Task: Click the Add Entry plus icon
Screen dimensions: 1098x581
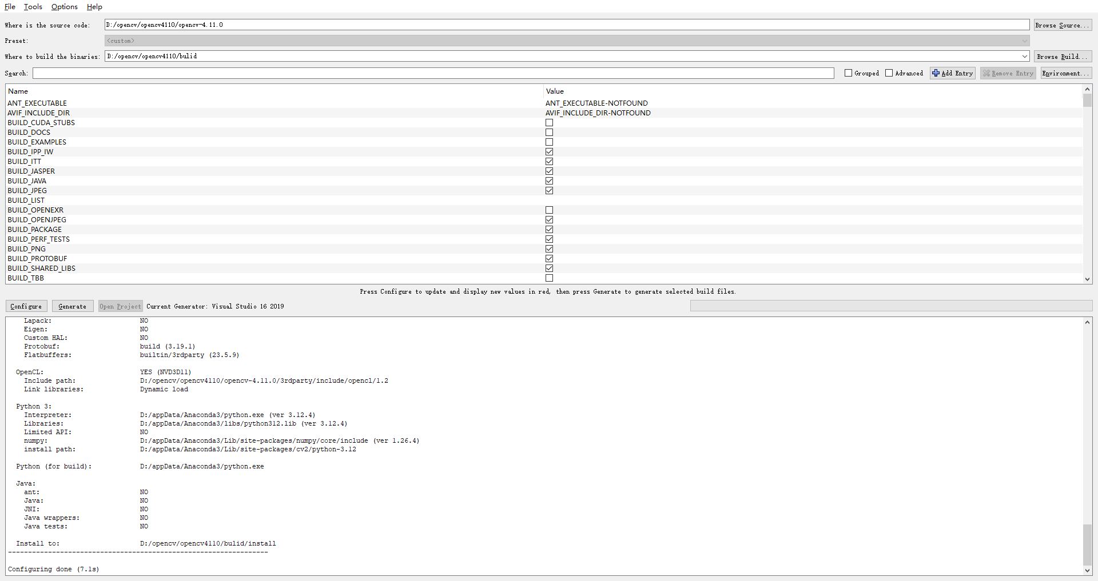Action: 936,73
